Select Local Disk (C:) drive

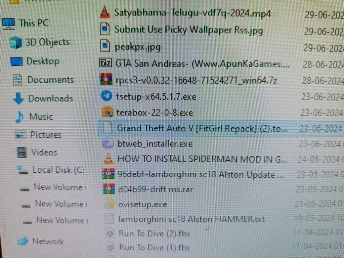pos(58,170)
